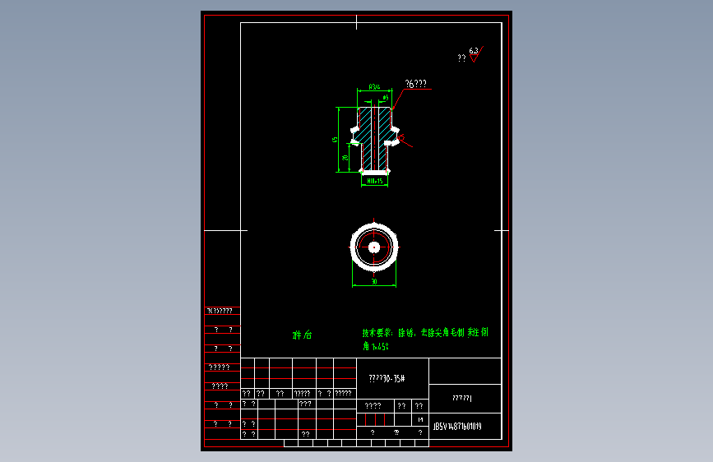Select the "M18x1.5" thread dimension

[375, 181]
